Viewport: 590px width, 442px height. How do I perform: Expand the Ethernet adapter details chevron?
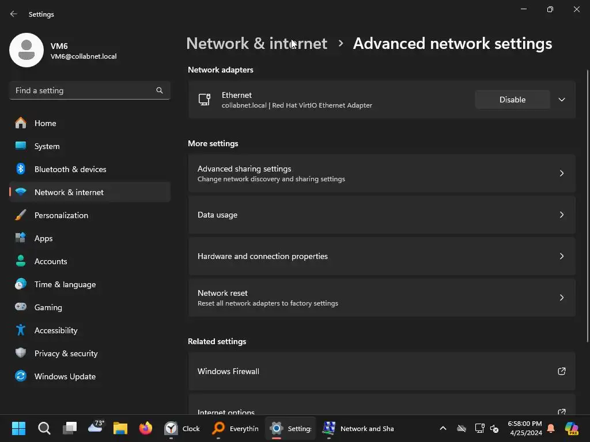pyautogui.click(x=562, y=100)
